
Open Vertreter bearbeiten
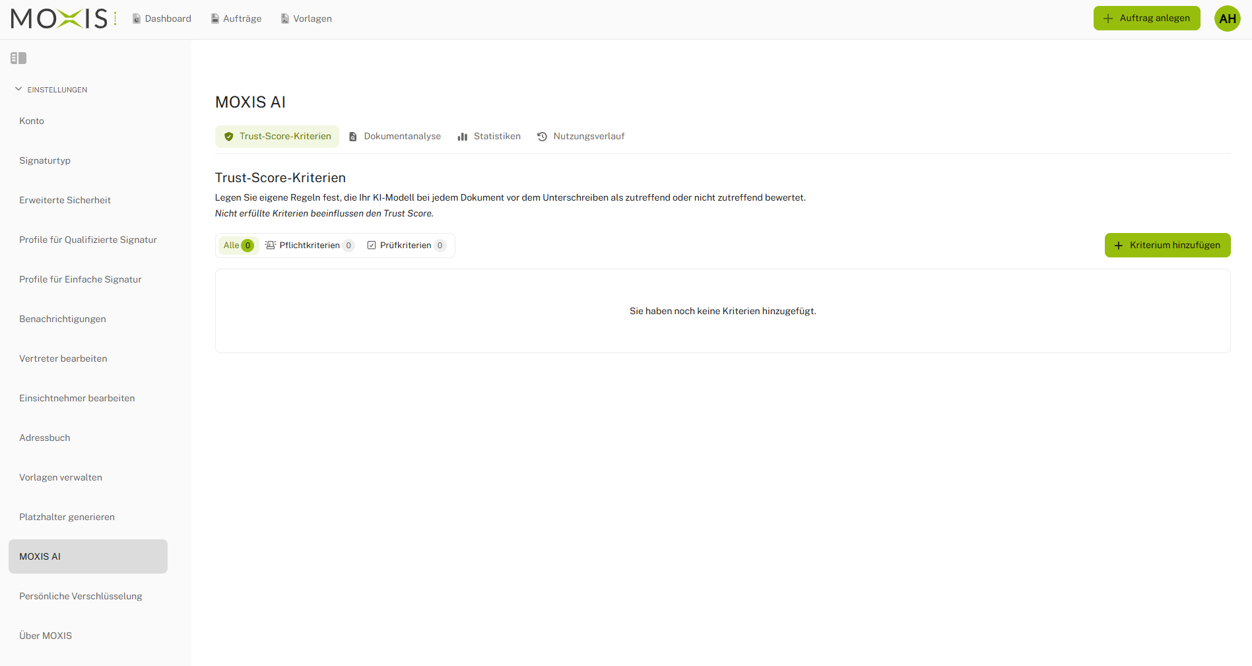pyautogui.click(x=88, y=358)
